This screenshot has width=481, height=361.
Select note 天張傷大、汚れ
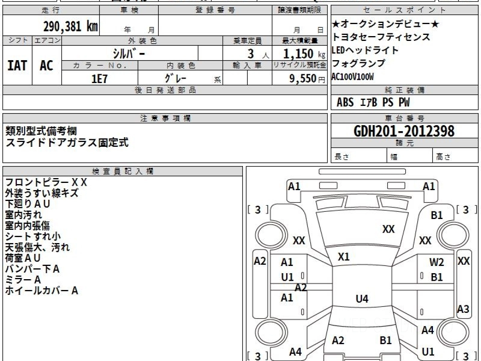(x=37, y=247)
